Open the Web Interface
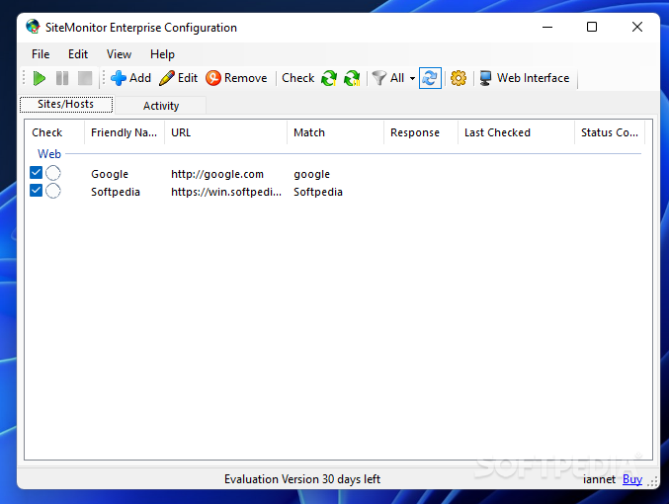 (525, 78)
